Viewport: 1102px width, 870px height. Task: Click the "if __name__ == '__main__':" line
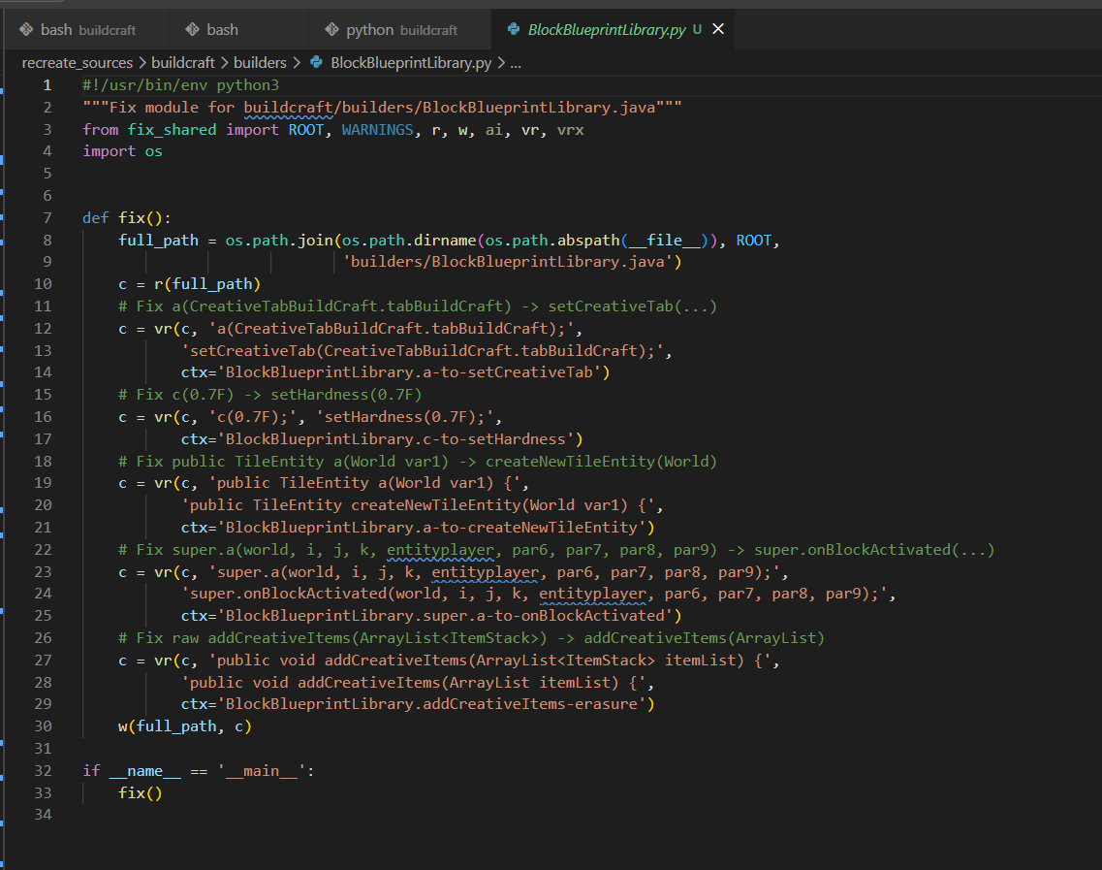pos(198,771)
